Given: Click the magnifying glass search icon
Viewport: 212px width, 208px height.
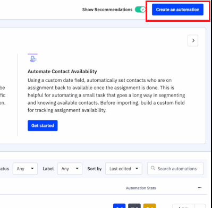Looking at the screenshot, I should [x=153, y=168].
